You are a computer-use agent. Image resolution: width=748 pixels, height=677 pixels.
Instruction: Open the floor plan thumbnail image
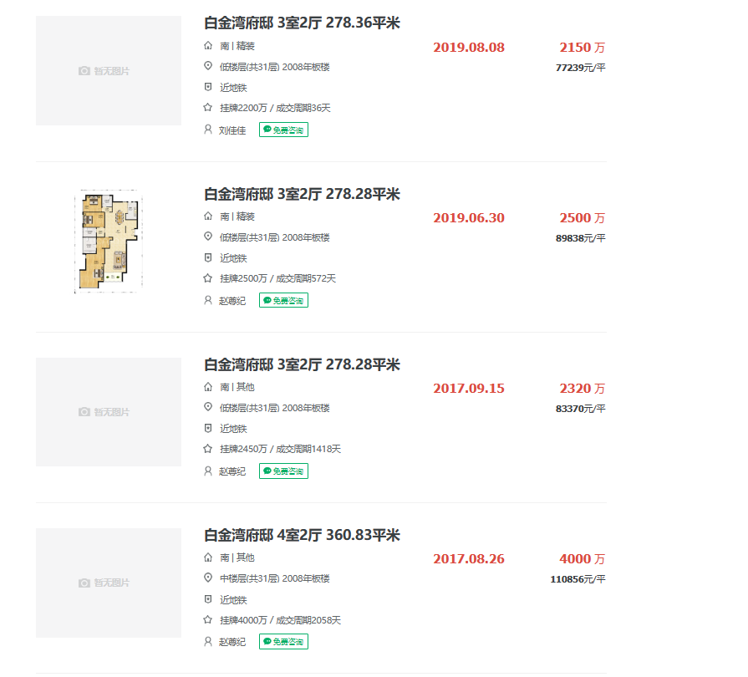109,242
